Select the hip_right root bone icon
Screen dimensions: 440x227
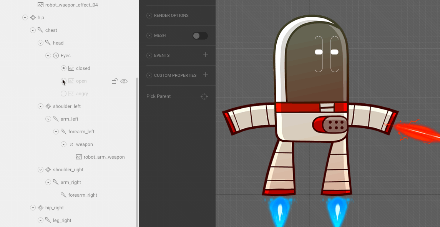[x=40, y=208]
